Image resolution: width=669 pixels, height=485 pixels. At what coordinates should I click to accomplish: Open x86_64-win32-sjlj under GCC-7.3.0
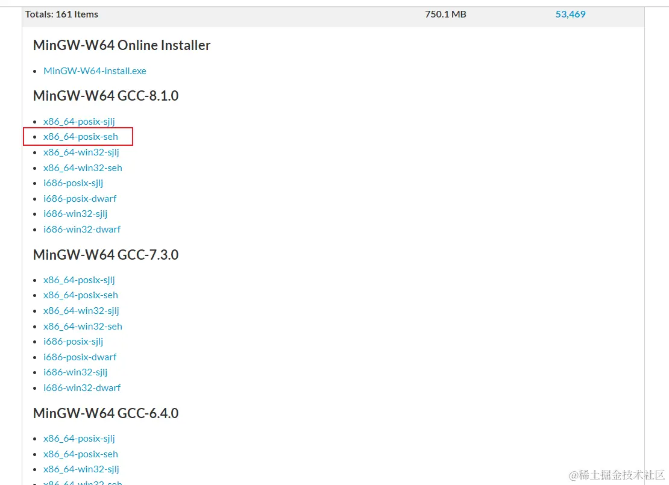coord(81,311)
